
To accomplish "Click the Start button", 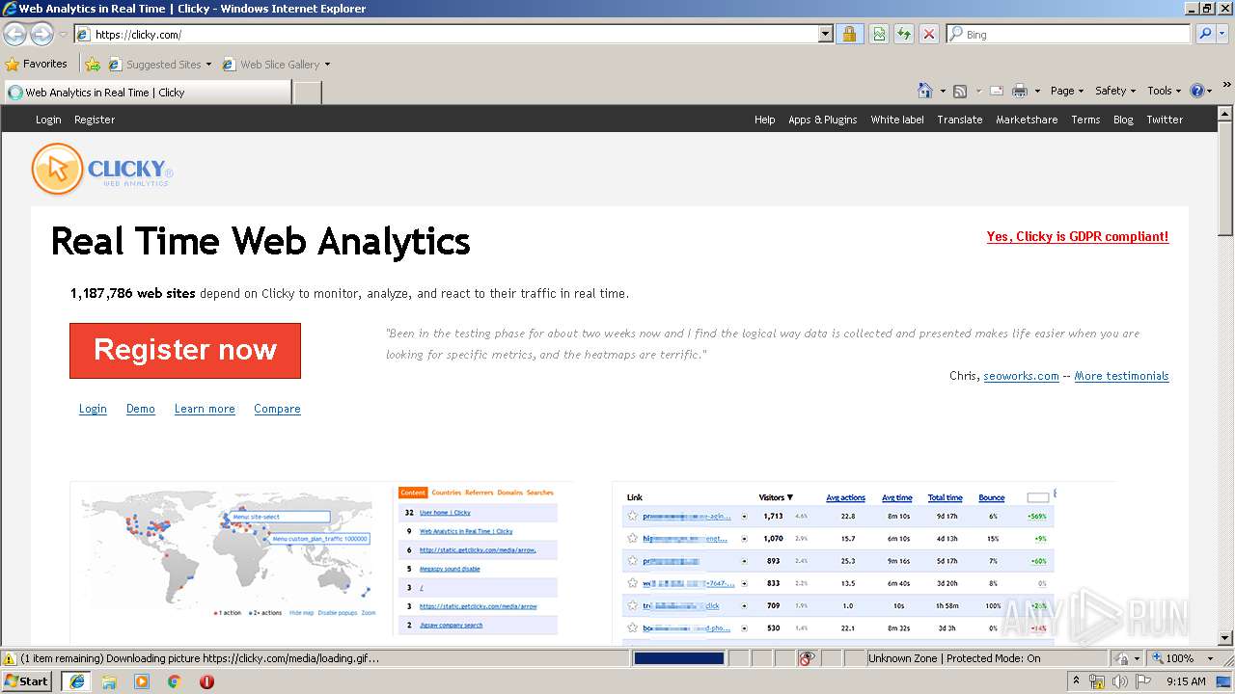I will point(27,681).
